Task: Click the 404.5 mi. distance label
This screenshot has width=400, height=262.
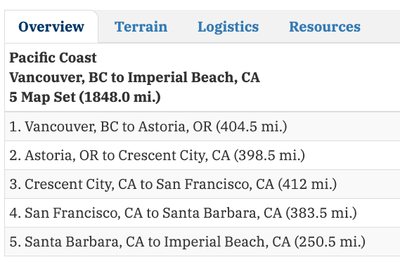Action: (x=252, y=126)
